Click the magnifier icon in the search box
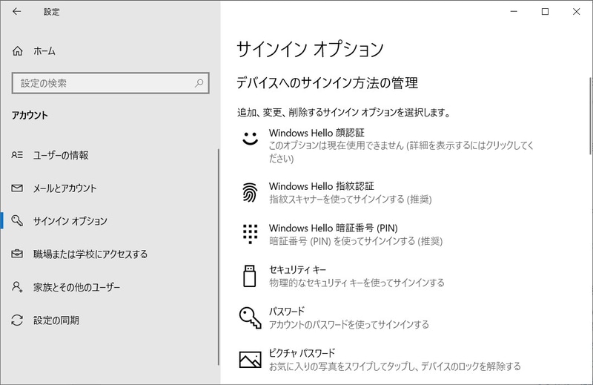The height and width of the screenshot is (385, 593). click(199, 83)
